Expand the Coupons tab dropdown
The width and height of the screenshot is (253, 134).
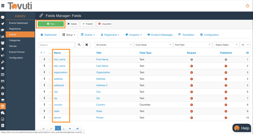pyautogui.click(x=133, y=35)
